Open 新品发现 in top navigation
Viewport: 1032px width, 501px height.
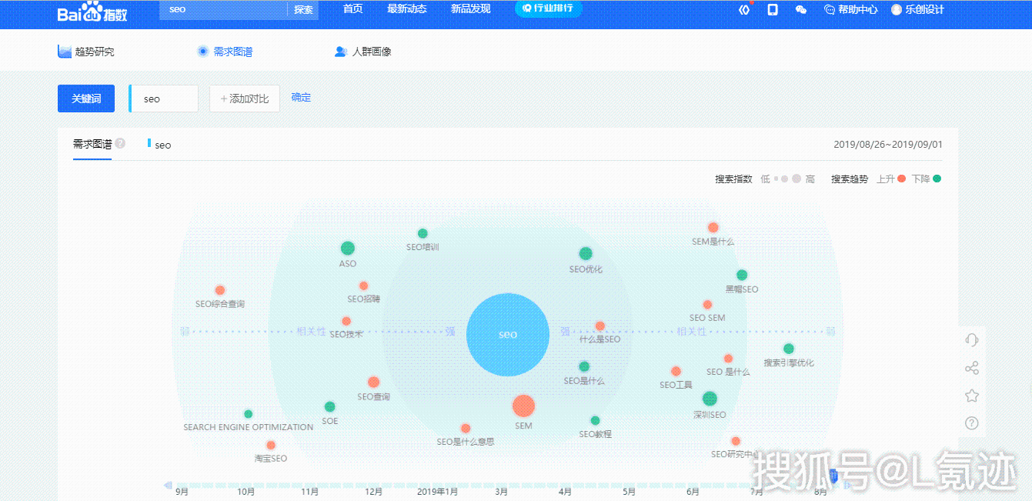pos(470,9)
